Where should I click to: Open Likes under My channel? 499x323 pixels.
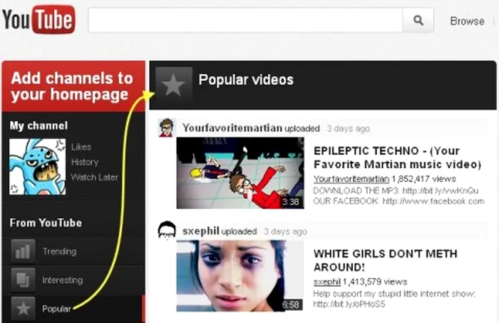81,147
